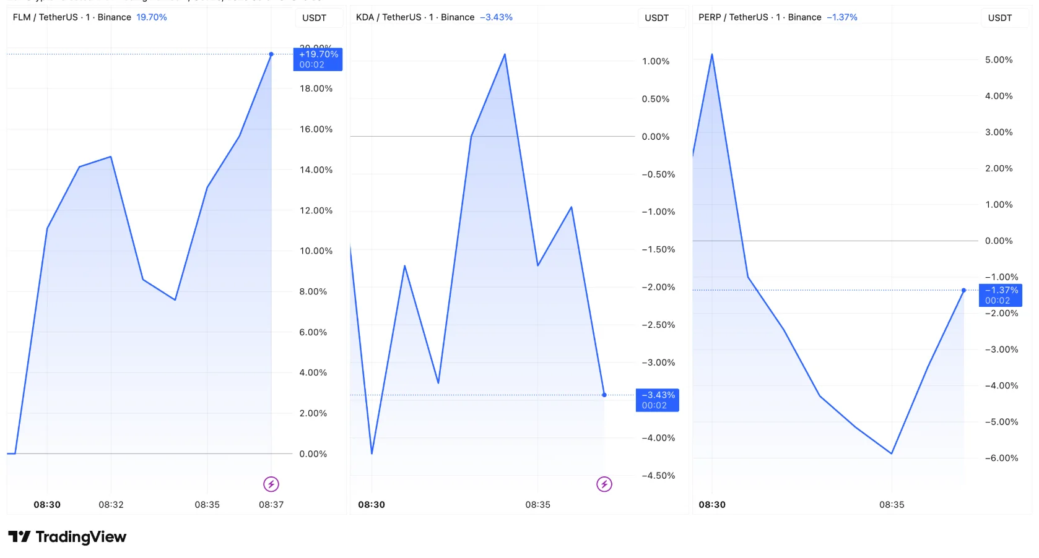Screen dimensions: 1039x558
Task: Select the PERP last price label −1.37%
Action: (x=1000, y=296)
